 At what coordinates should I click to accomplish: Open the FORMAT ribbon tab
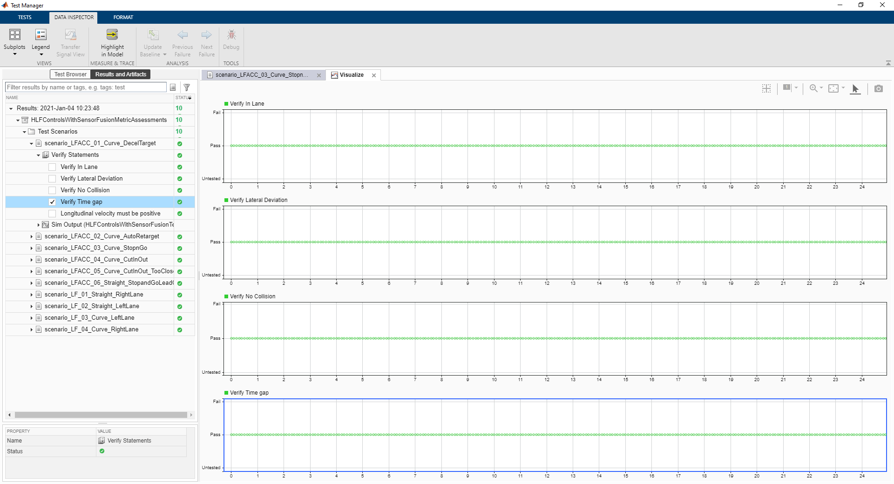pyautogui.click(x=123, y=17)
